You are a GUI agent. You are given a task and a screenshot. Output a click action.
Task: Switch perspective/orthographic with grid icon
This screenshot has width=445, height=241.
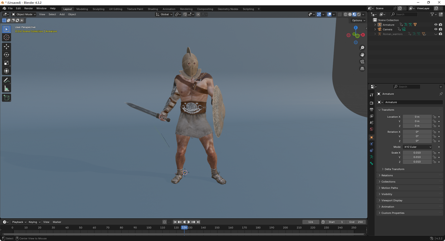coord(362,68)
